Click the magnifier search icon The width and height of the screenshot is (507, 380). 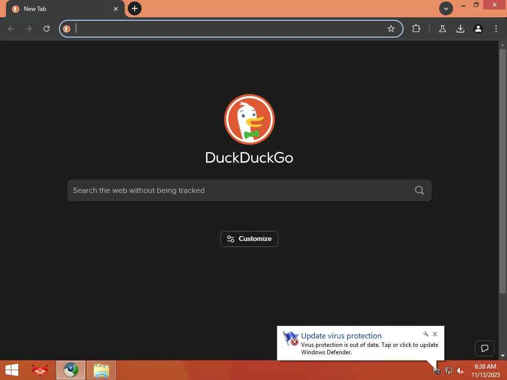tap(419, 190)
